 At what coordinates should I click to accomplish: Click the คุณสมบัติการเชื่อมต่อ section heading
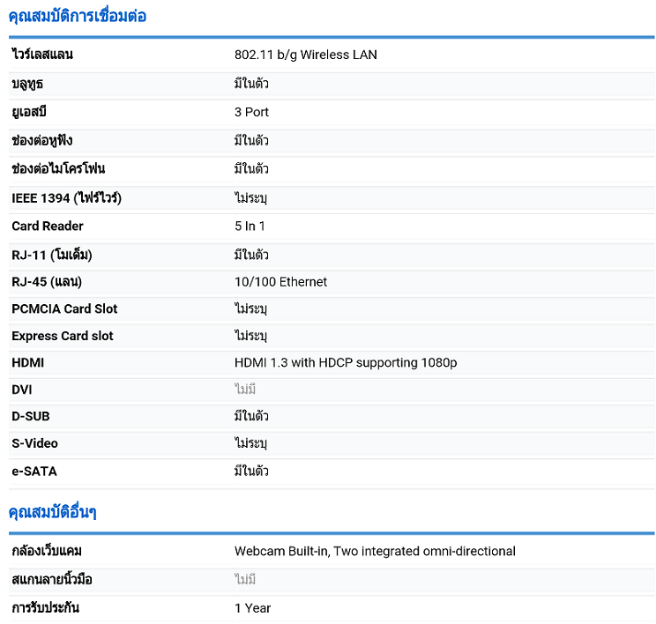coord(78,16)
